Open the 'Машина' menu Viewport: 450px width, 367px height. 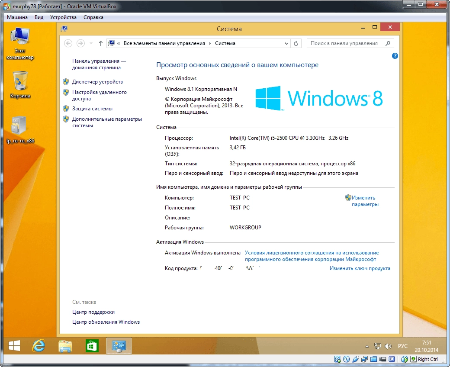coord(17,17)
